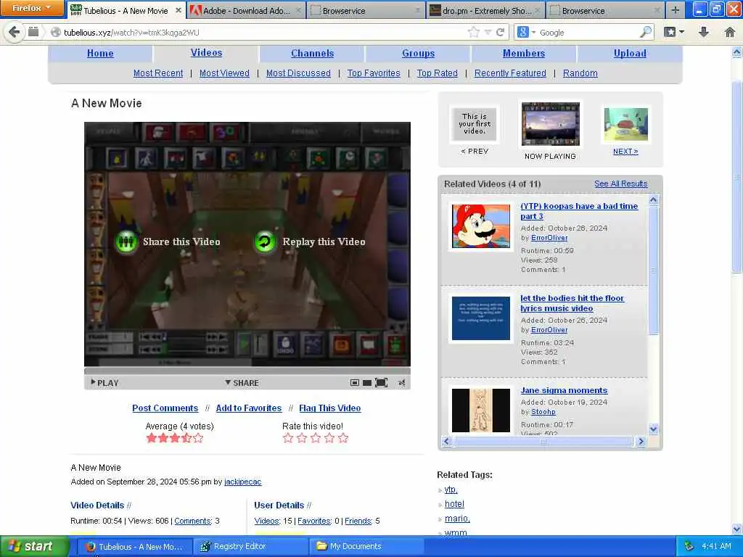Click the related videos scroll right arrow
This screenshot has width=743, height=557.
[641, 442]
